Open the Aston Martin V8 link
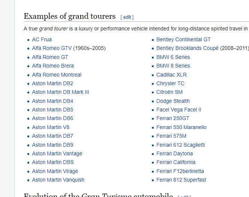The width and height of the screenshot is (249, 197). point(51,127)
